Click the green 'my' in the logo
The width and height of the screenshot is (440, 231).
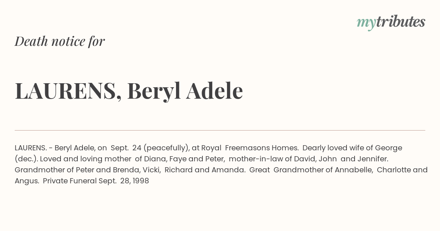point(366,23)
